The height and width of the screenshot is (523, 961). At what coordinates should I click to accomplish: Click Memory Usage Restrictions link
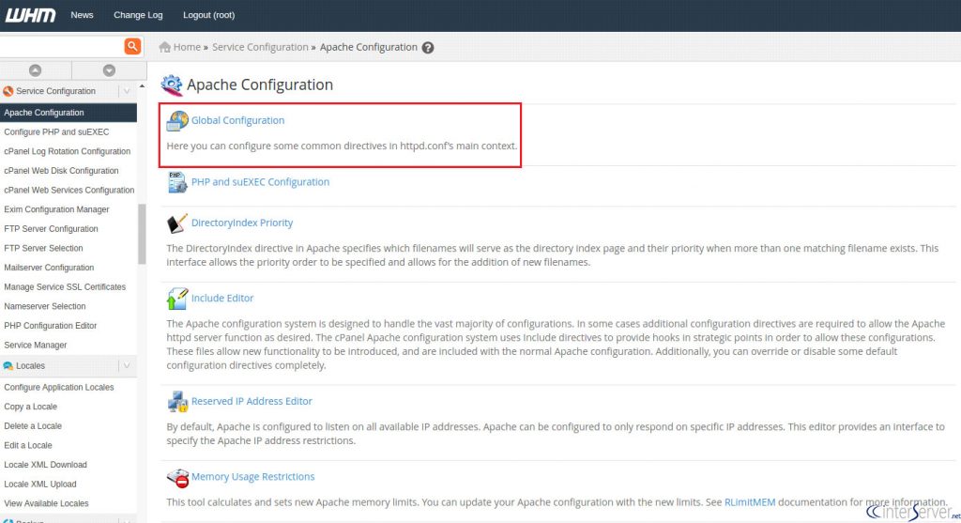coord(253,477)
